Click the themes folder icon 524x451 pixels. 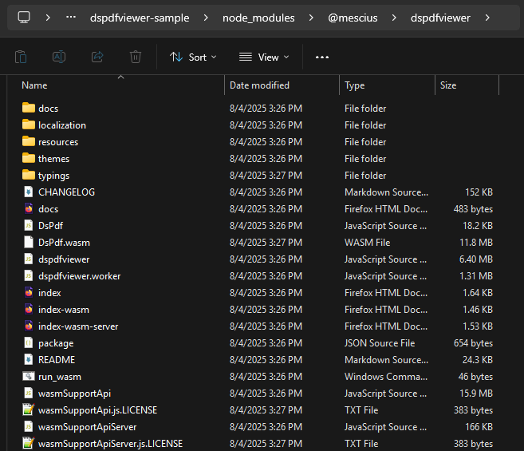pyautogui.click(x=29, y=158)
